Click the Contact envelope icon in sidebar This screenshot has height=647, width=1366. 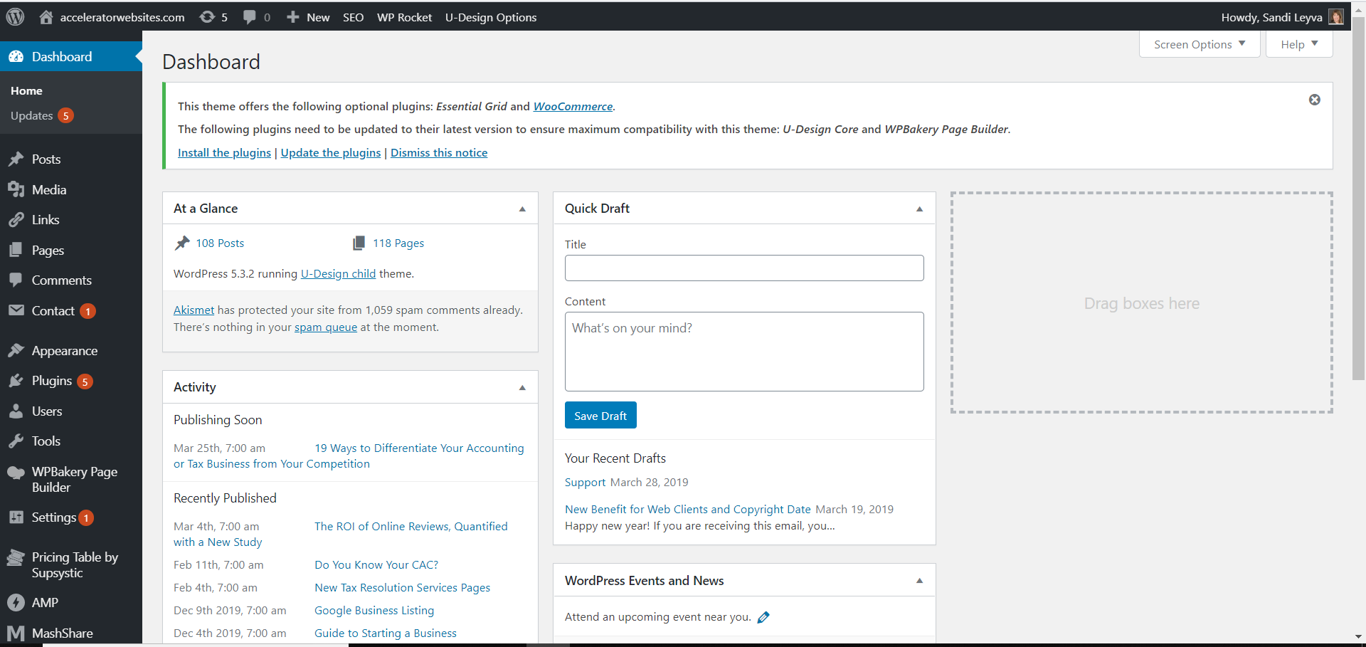pyautogui.click(x=16, y=310)
